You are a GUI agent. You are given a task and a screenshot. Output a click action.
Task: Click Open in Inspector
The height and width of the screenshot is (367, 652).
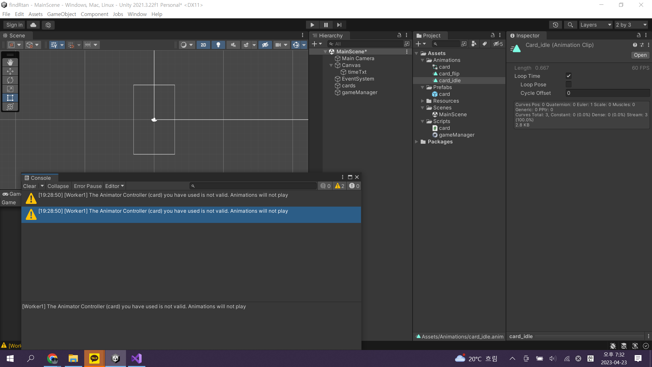point(640,55)
